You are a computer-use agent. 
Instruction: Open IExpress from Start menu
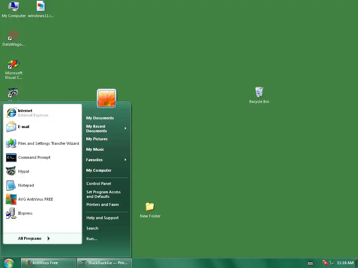tap(42, 213)
